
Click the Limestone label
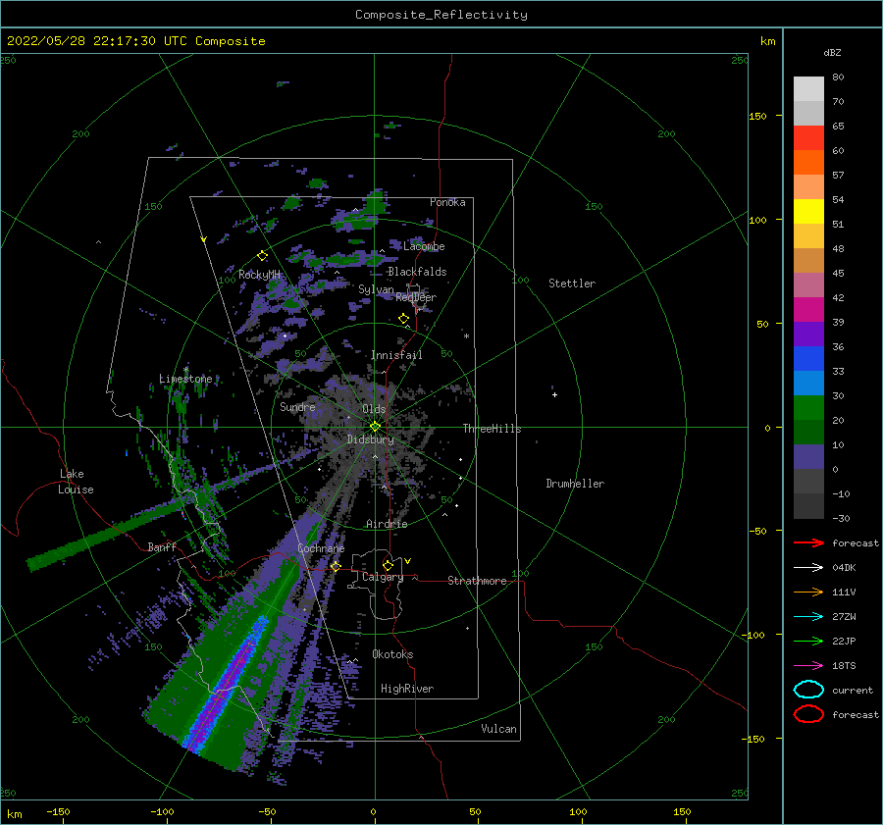[185, 379]
